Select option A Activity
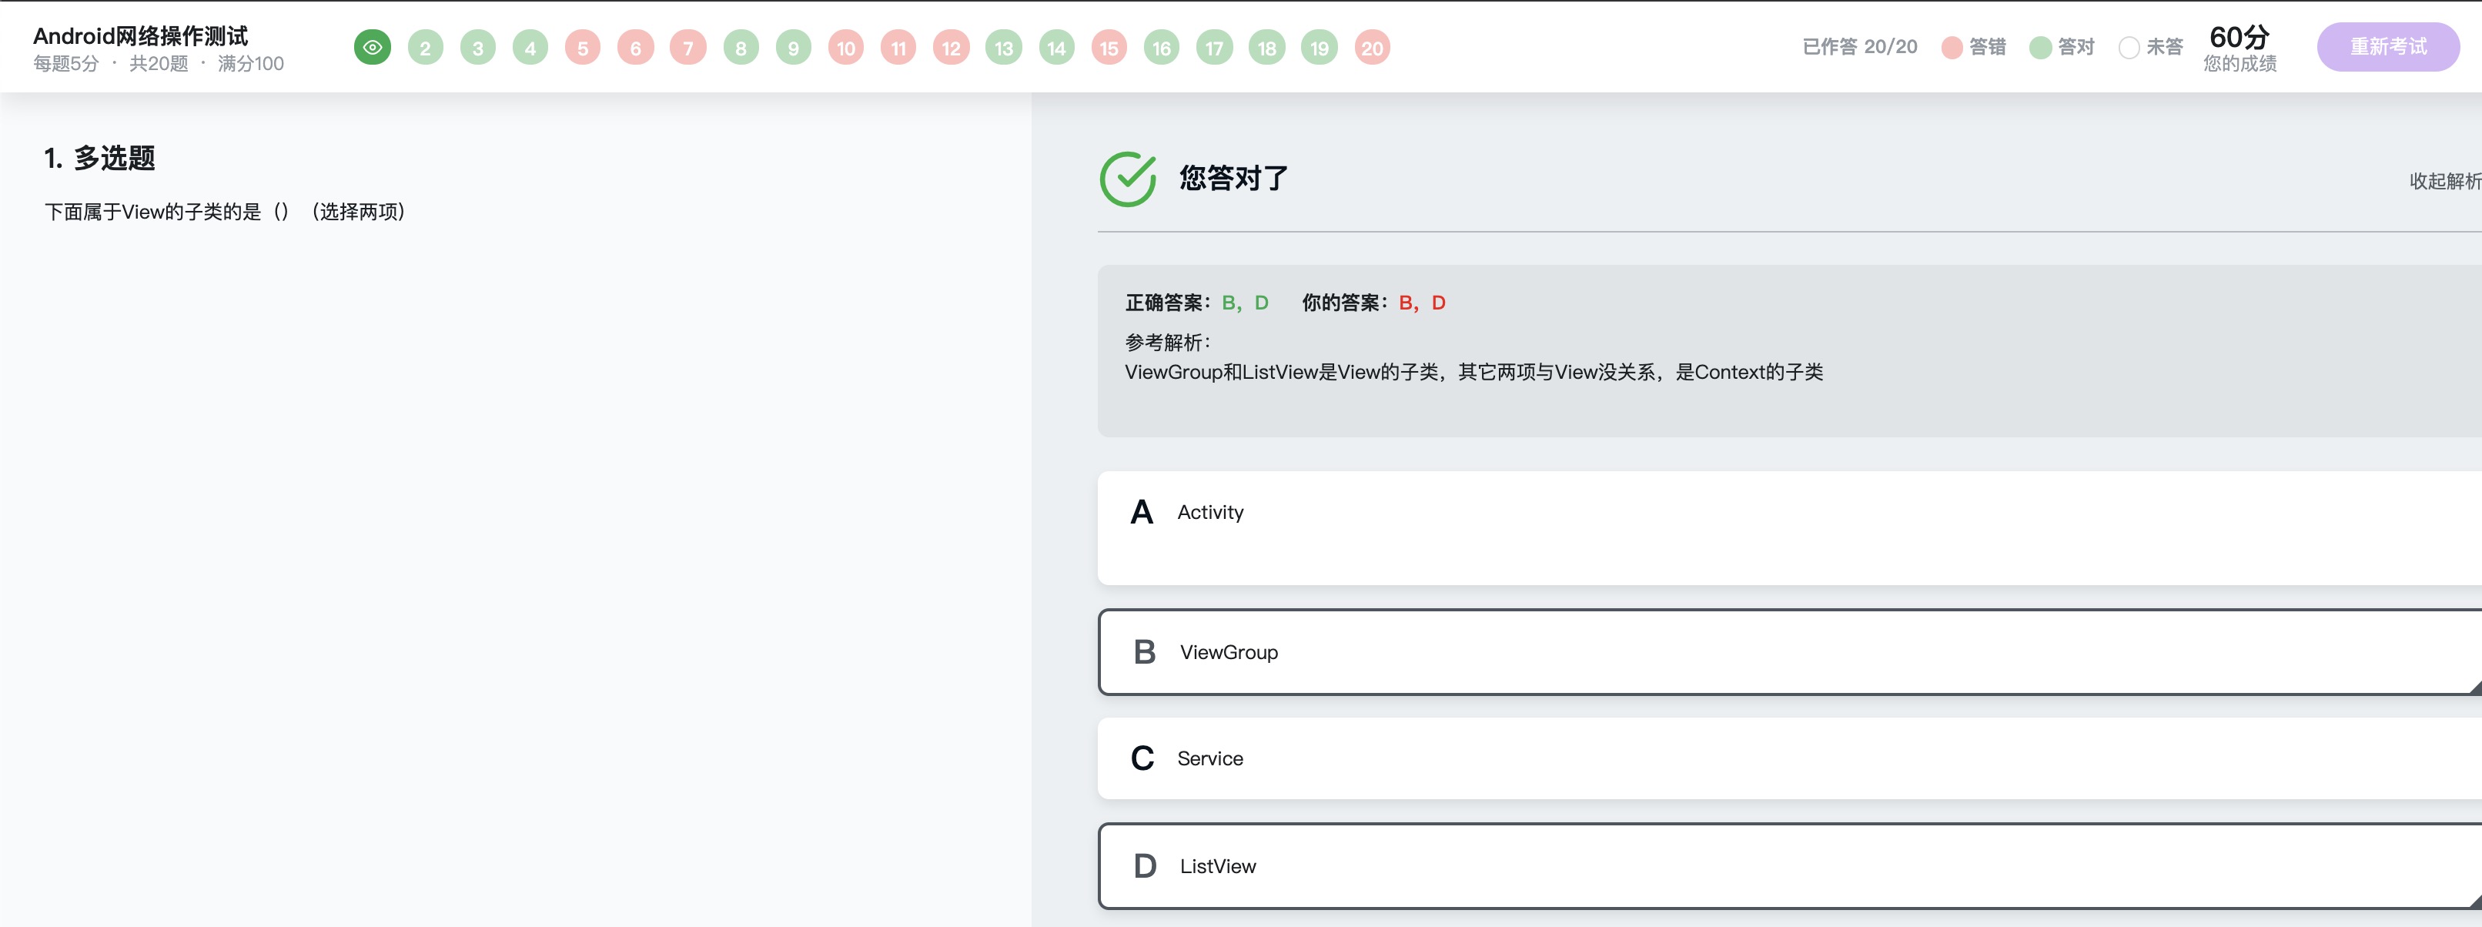 pyautogui.click(x=1789, y=527)
